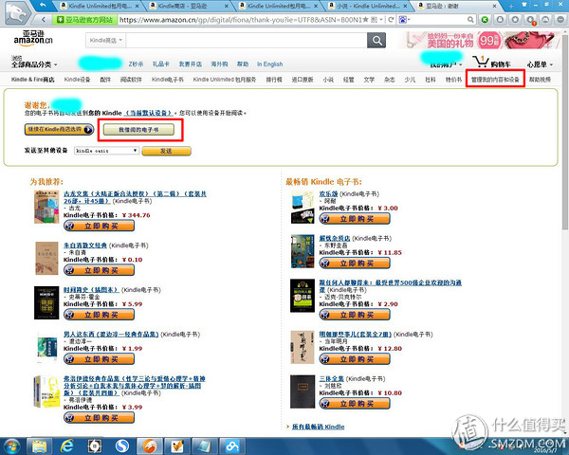Open the Sogou browser taskbar icon
Viewport: 569px width, 455px height.
pyautogui.click(x=122, y=446)
